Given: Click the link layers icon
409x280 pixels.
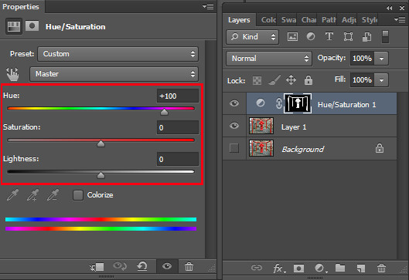Looking at the screenshot, I should (257, 268).
